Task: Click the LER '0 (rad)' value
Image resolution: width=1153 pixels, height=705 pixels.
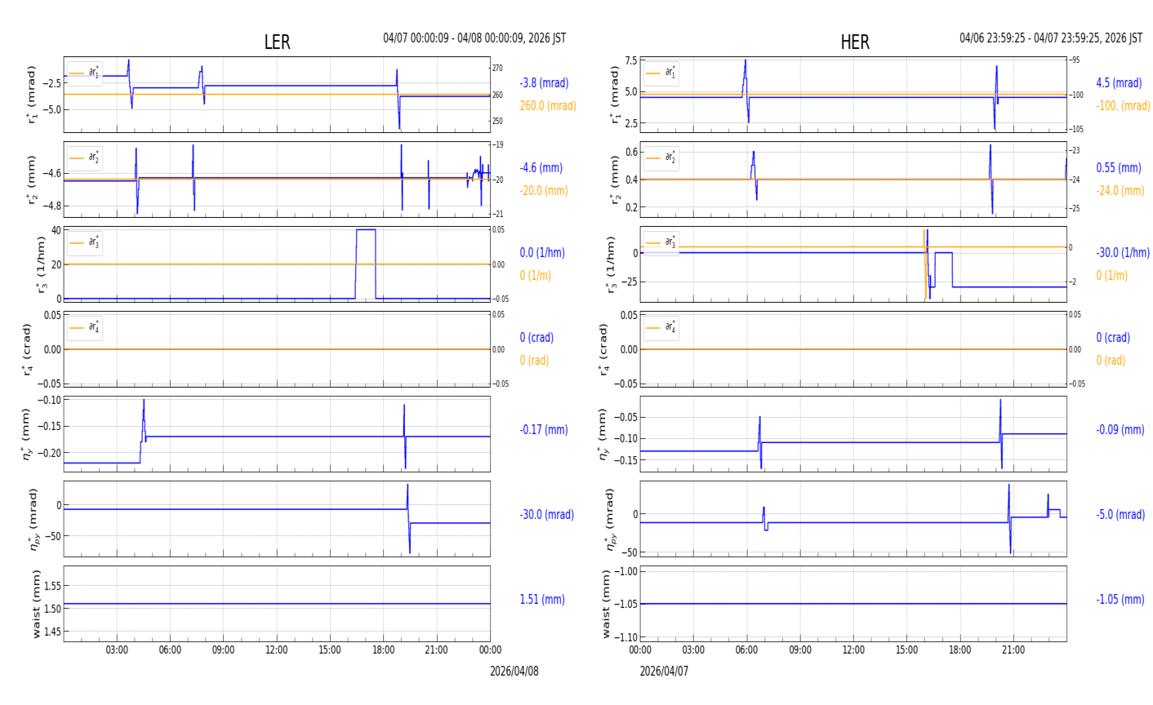Action: pyautogui.click(x=535, y=361)
